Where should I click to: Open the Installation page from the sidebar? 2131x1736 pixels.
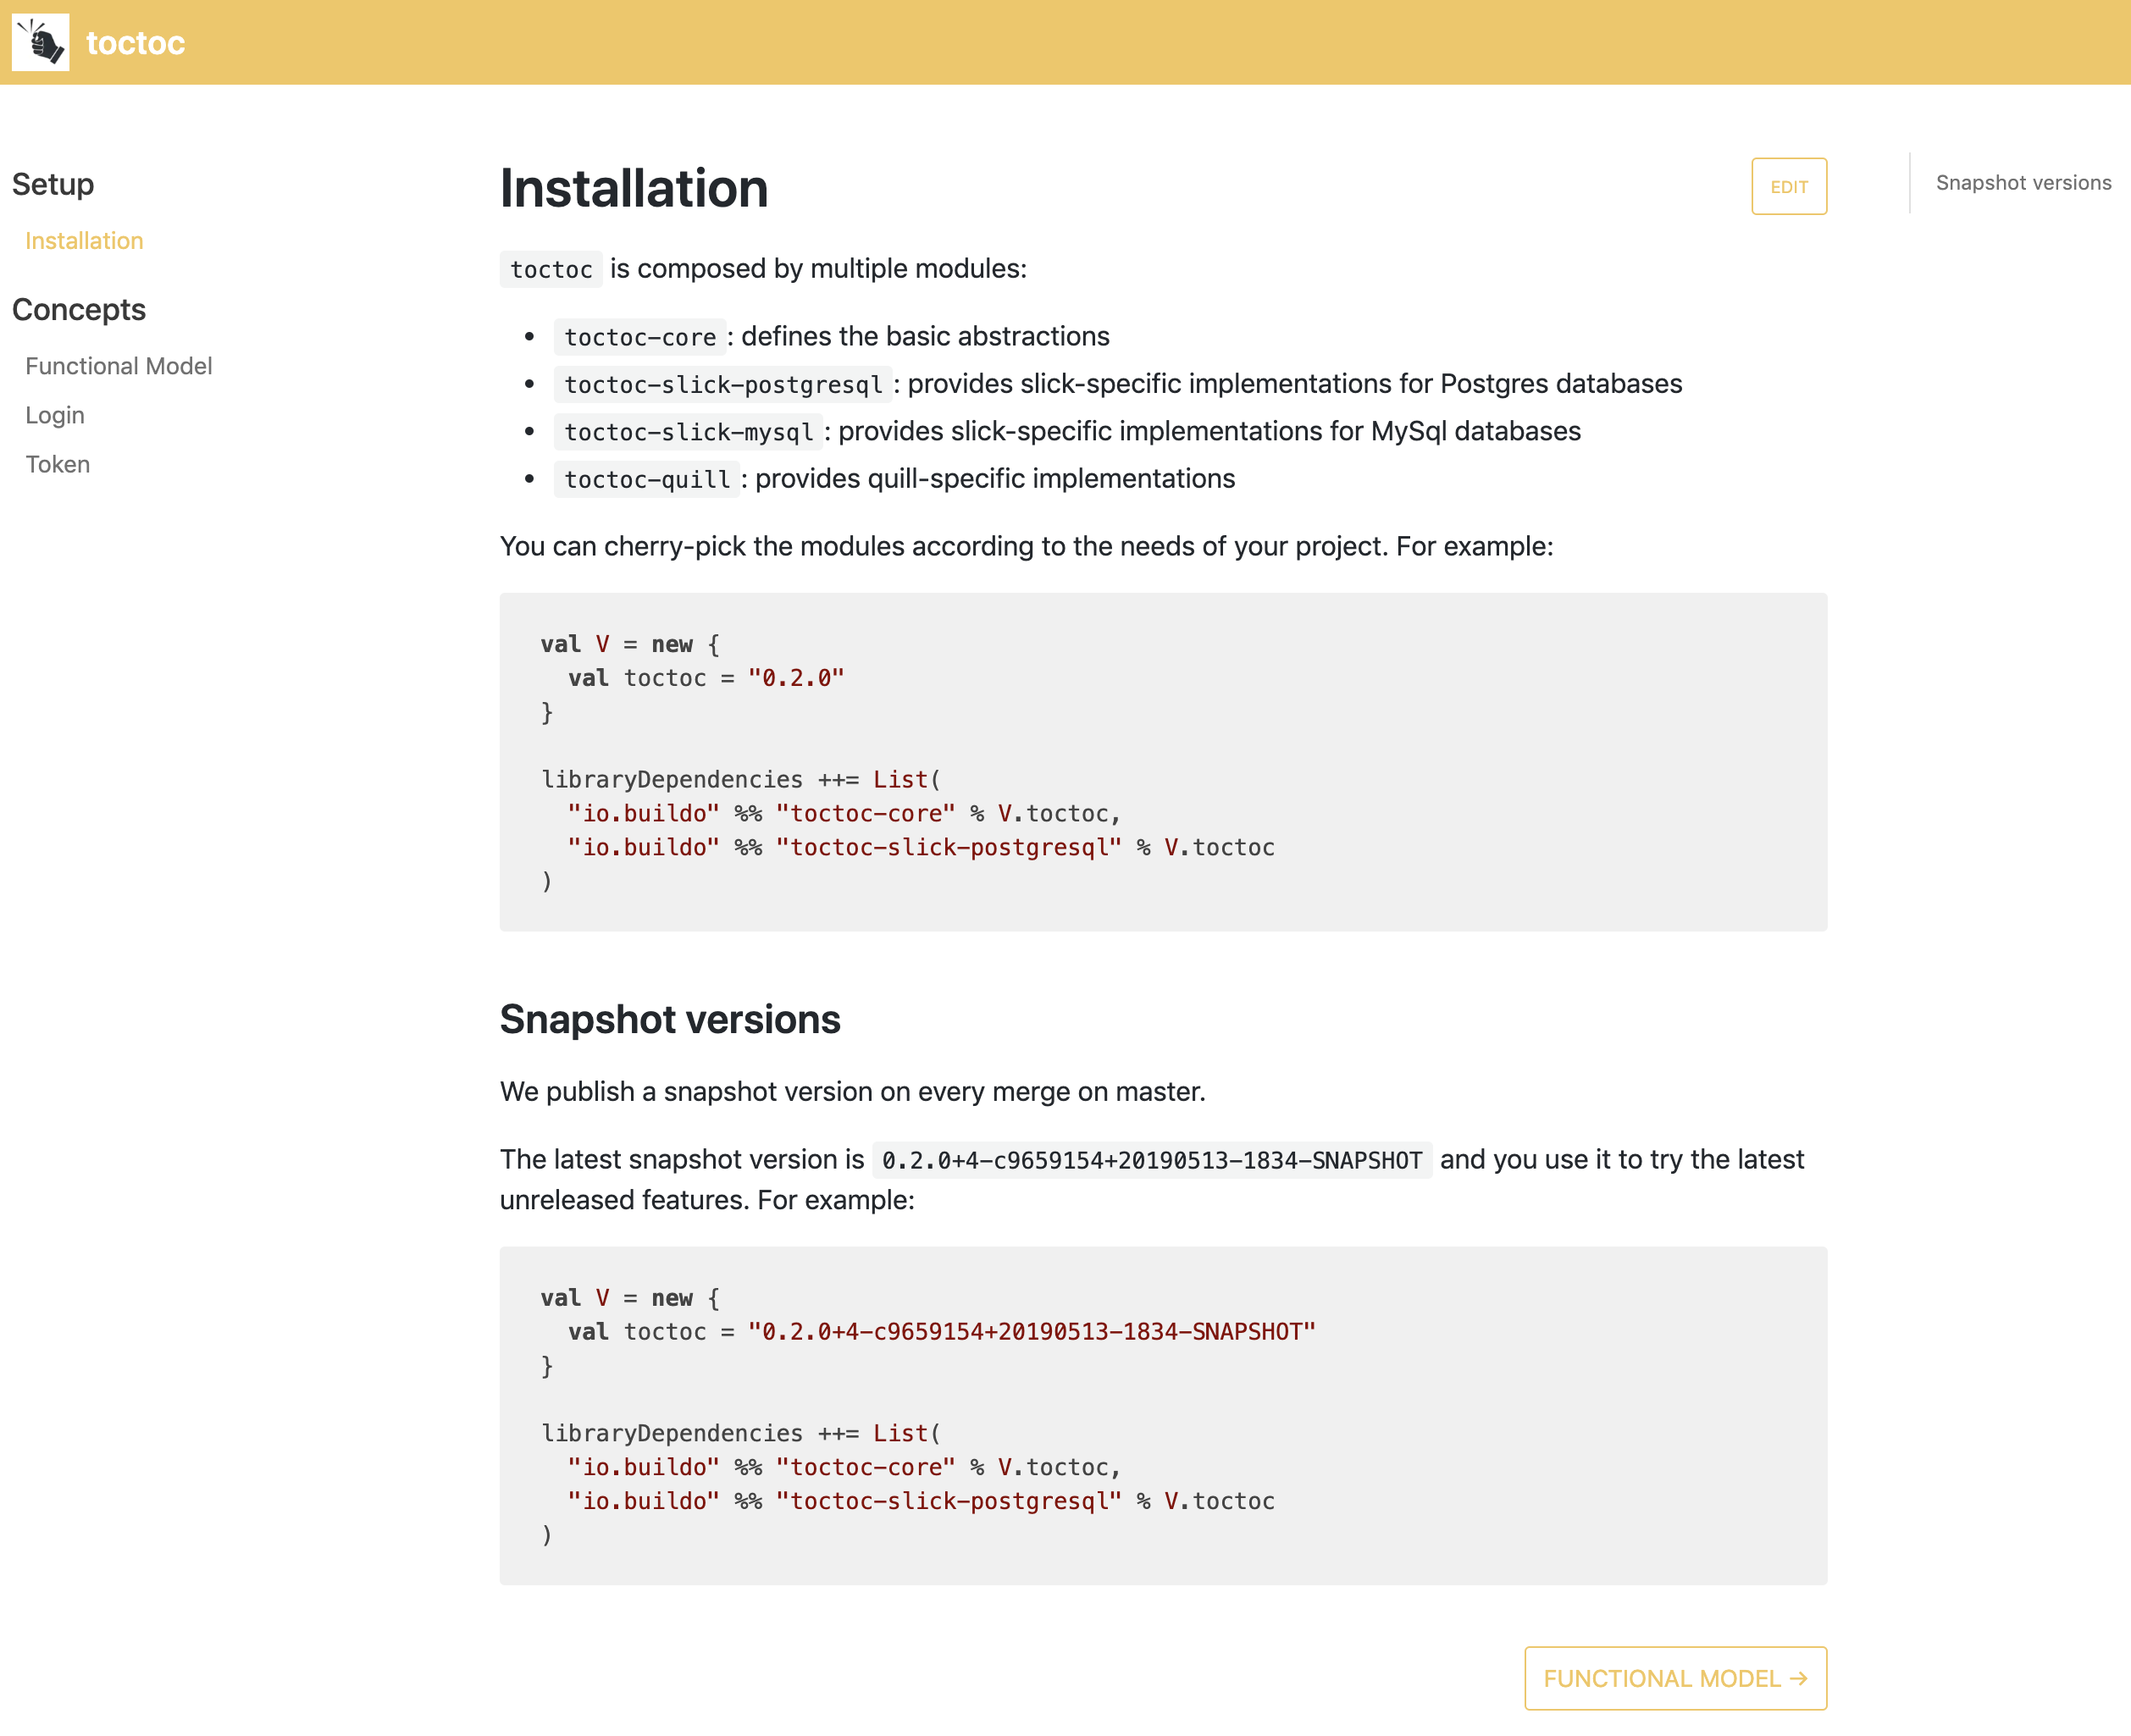pyautogui.click(x=84, y=240)
